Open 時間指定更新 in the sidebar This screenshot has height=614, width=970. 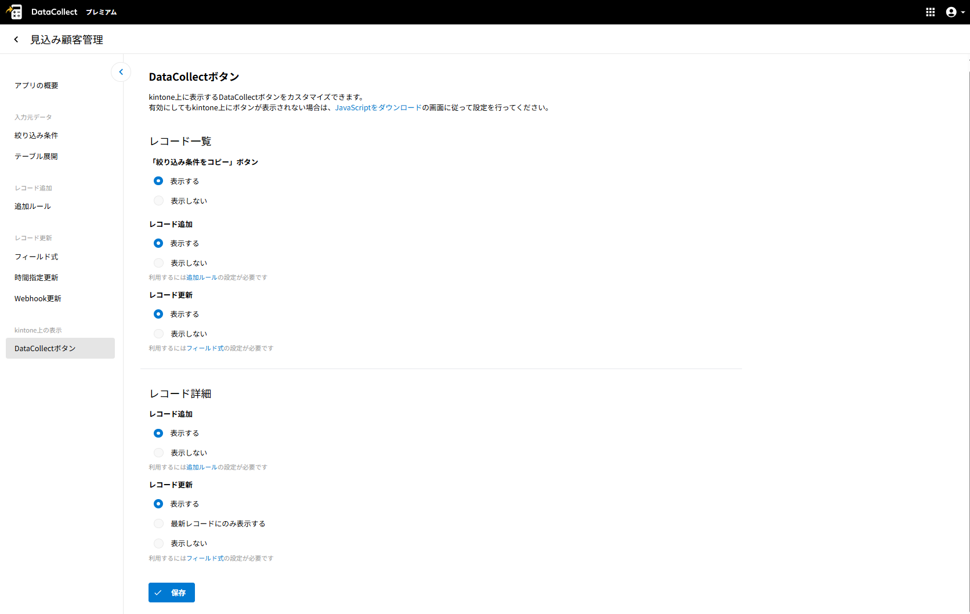coord(37,277)
